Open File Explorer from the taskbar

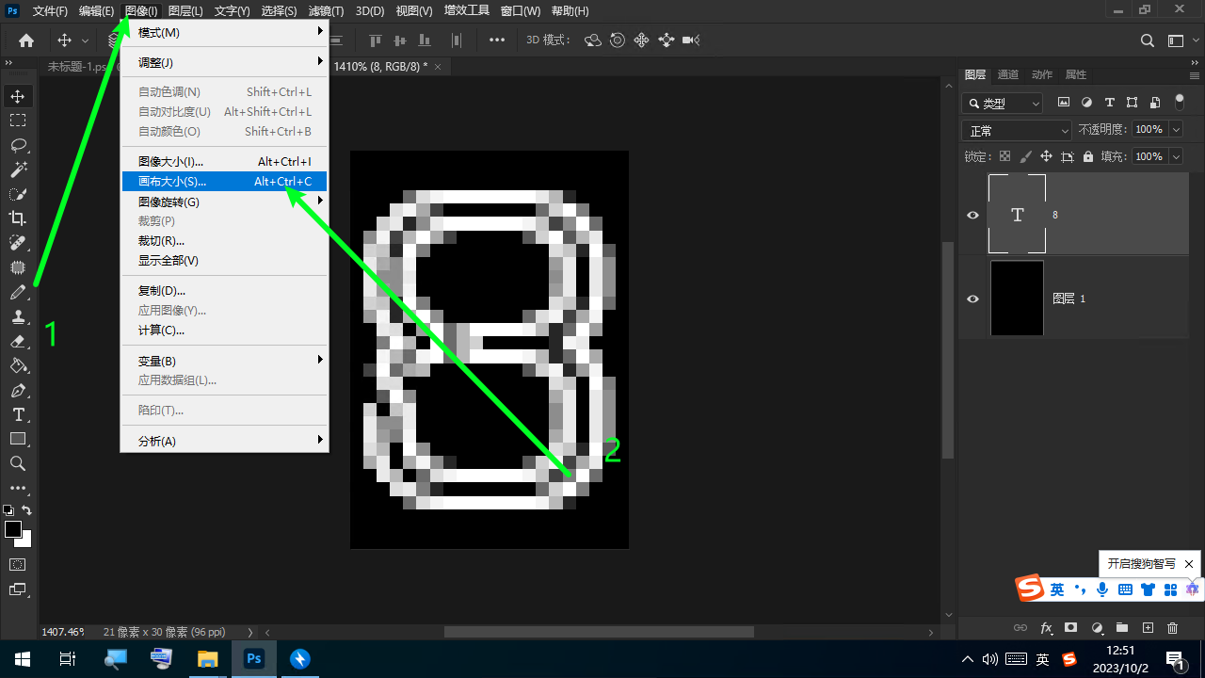tap(206, 658)
